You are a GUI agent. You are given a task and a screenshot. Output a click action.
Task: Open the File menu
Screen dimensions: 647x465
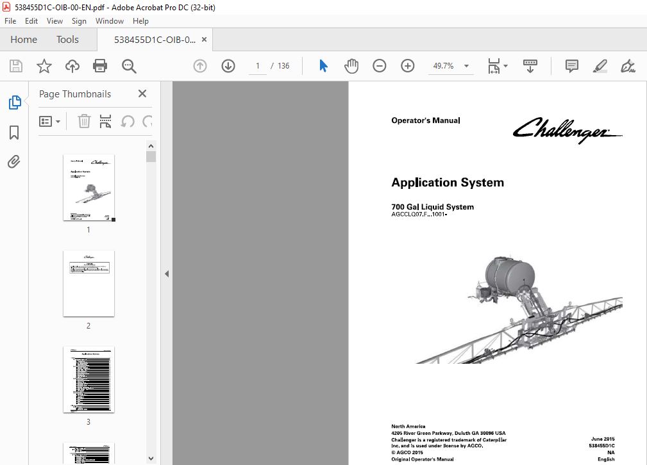pyautogui.click(x=10, y=21)
